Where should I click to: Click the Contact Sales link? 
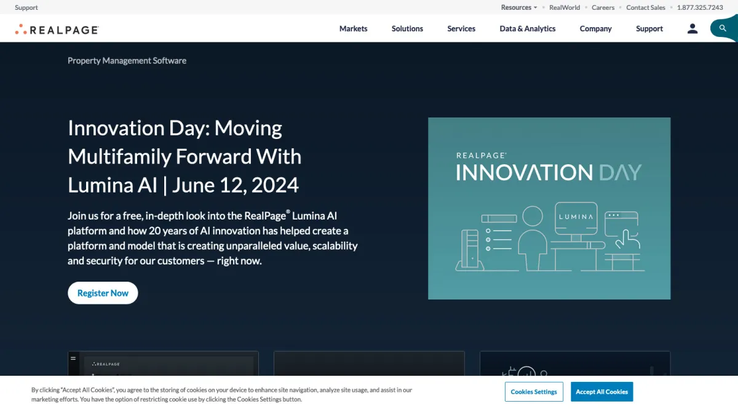646,7
